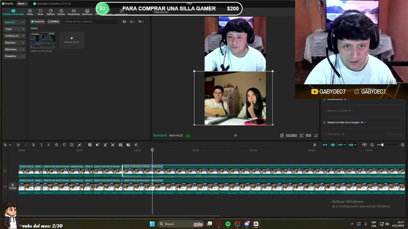Viewport: 408px width, 229px height.
Task: Open the Subtítulos tab
Action: [87, 12]
